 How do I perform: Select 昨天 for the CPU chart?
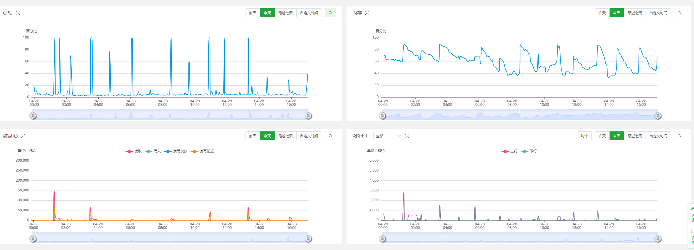click(253, 13)
